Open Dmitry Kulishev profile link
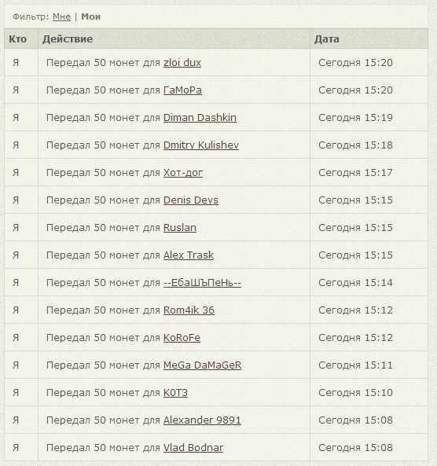The height and width of the screenshot is (466, 437). click(x=201, y=145)
